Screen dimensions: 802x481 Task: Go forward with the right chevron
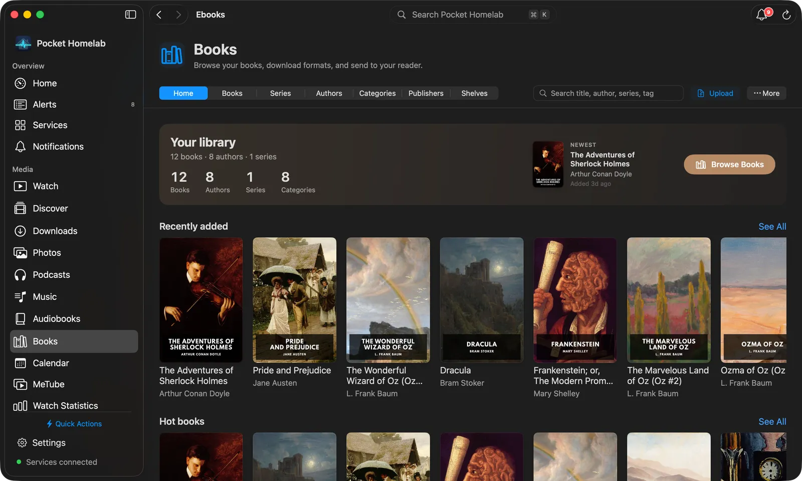178,15
